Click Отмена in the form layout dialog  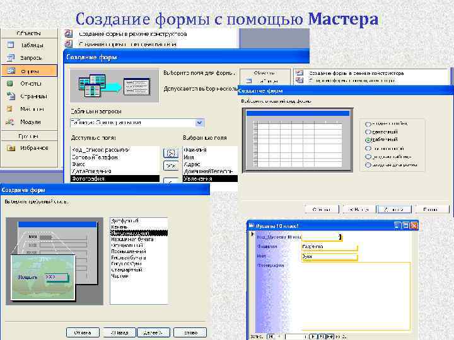tap(322, 209)
